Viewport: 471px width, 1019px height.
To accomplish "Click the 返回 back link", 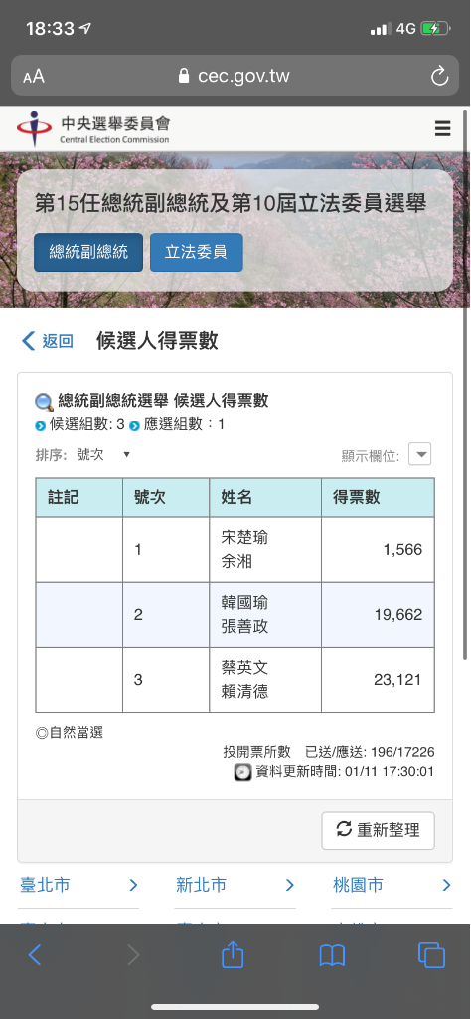I will (48, 341).
